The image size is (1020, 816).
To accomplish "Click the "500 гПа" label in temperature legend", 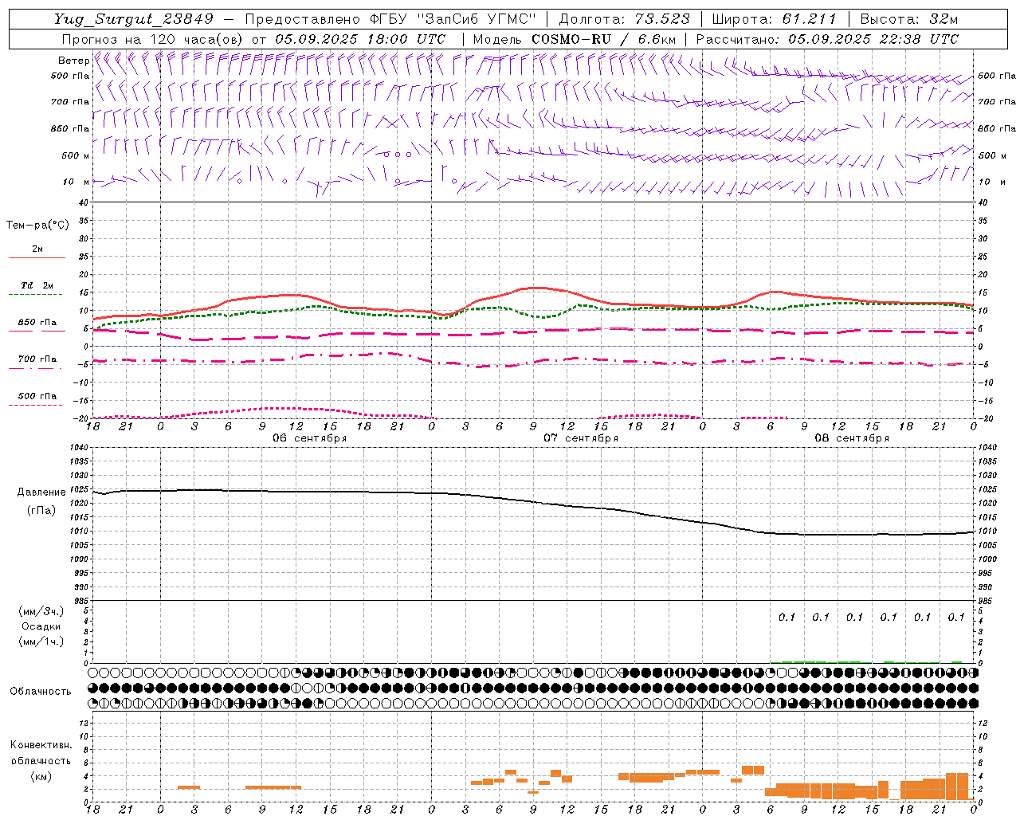I will pyautogui.click(x=37, y=396).
